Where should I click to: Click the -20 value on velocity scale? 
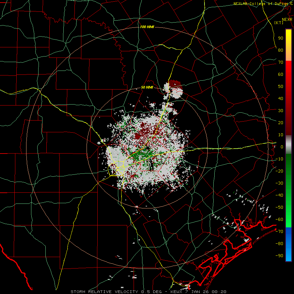tap(279, 171)
